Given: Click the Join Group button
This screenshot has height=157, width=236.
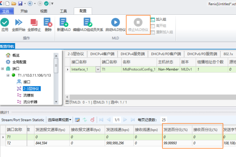Looking at the screenshot, I should tap(158, 20).
